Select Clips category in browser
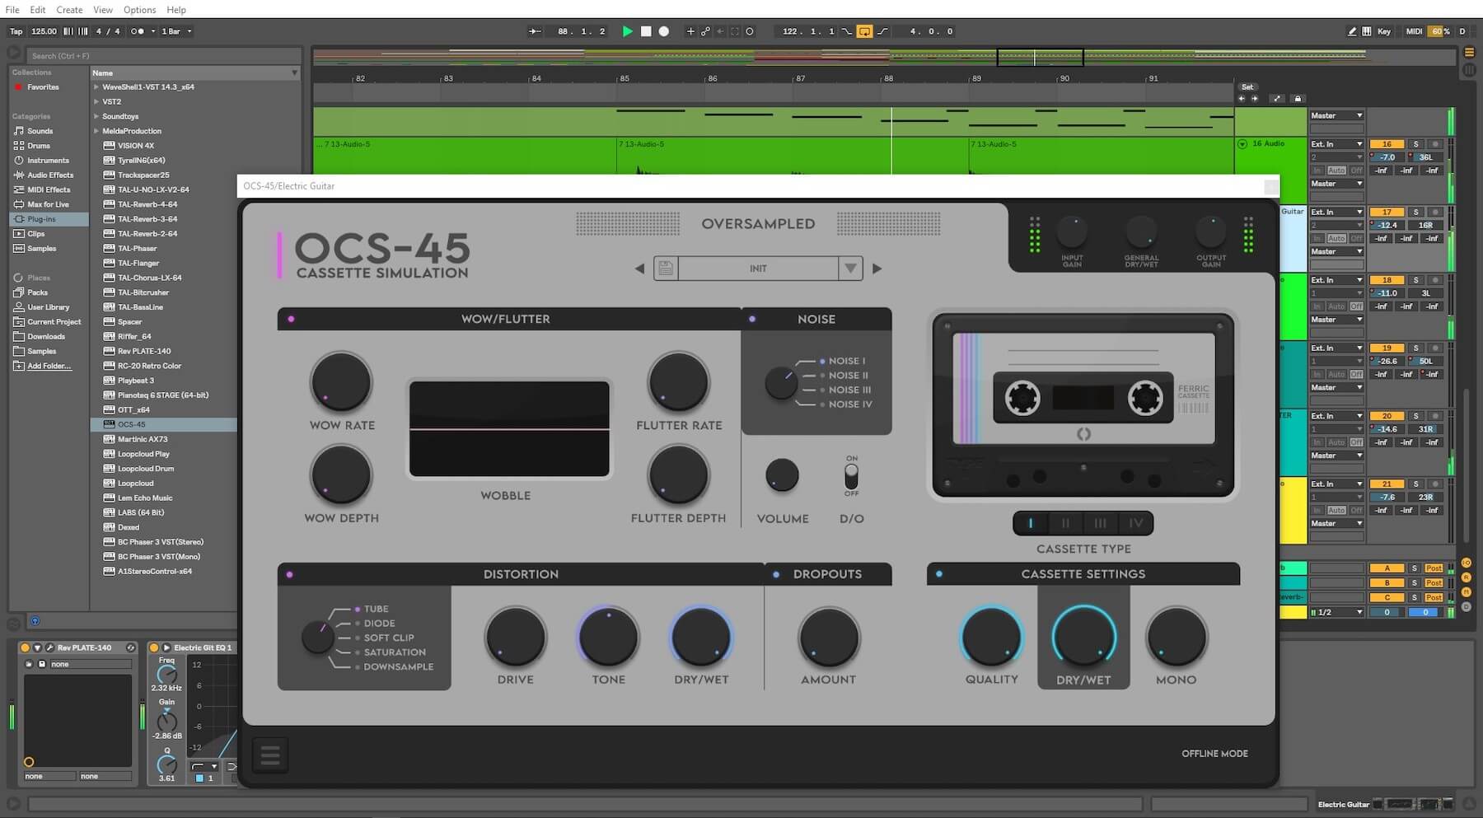 tap(36, 234)
